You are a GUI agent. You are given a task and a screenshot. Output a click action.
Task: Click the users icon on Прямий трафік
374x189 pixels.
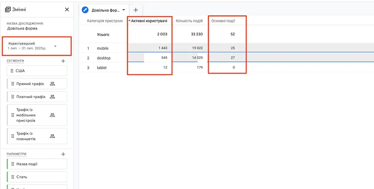52,84
